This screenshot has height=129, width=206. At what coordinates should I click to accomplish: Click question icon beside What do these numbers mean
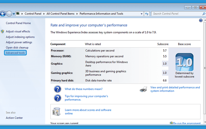pos(57,89)
